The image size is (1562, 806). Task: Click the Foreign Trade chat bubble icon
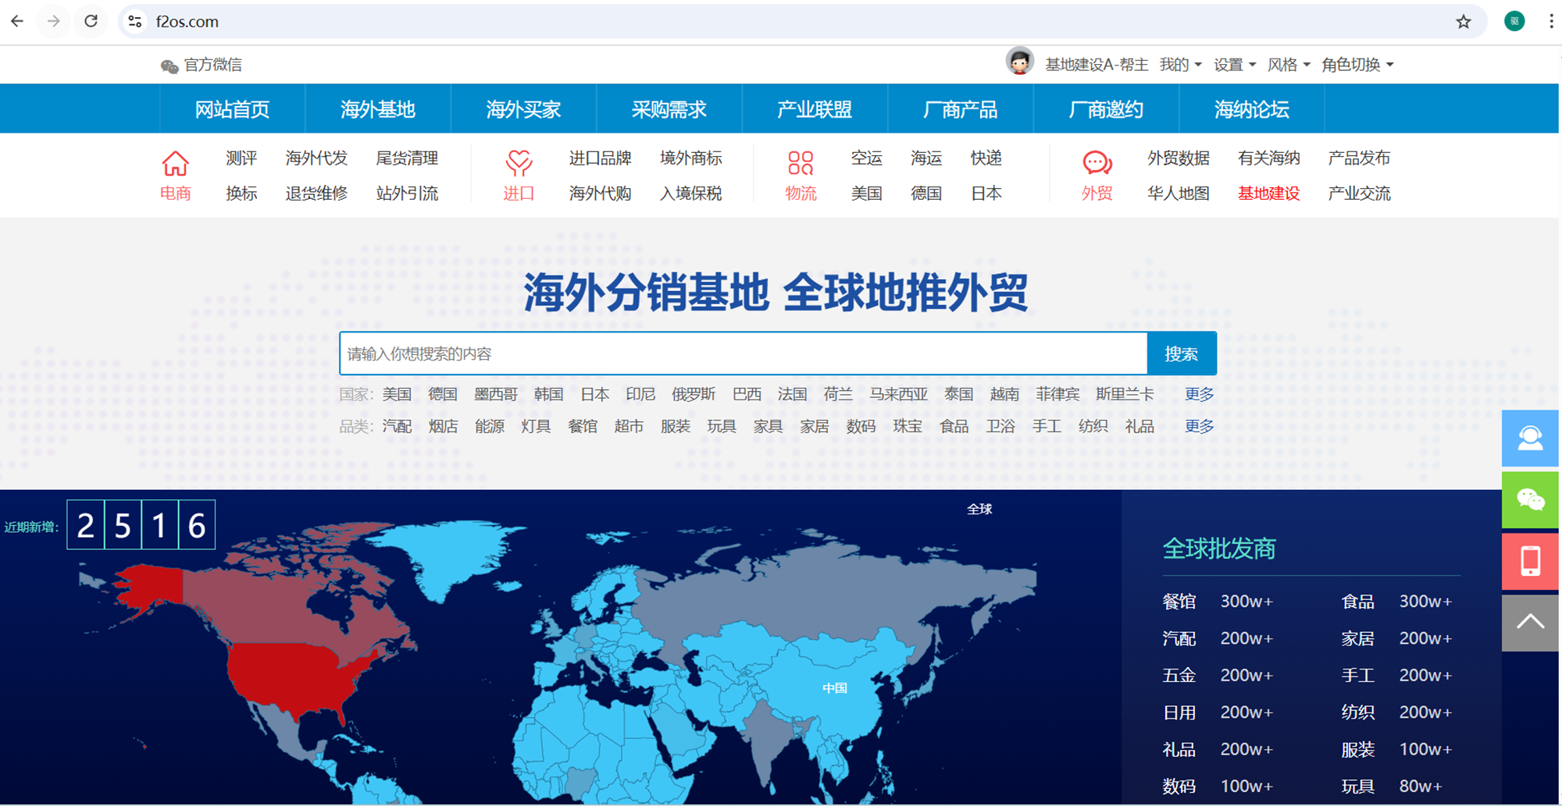click(x=1097, y=163)
